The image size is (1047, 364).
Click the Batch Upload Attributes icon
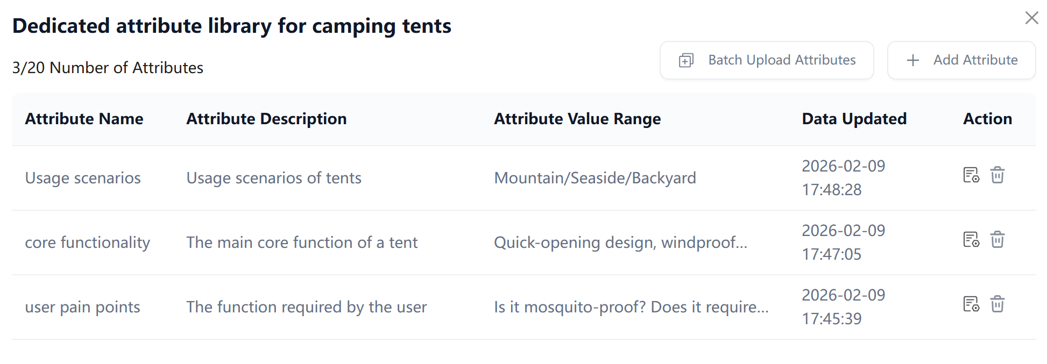686,60
